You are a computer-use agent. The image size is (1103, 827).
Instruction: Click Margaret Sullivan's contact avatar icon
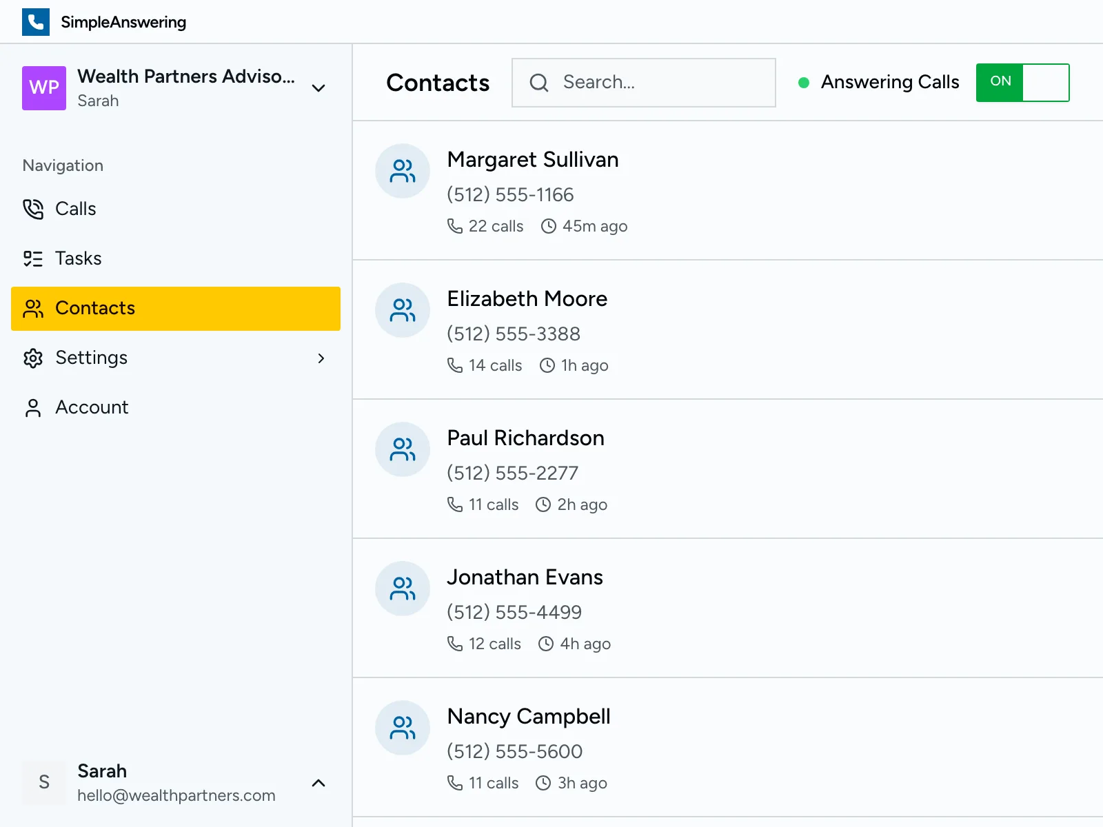click(402, 171)
